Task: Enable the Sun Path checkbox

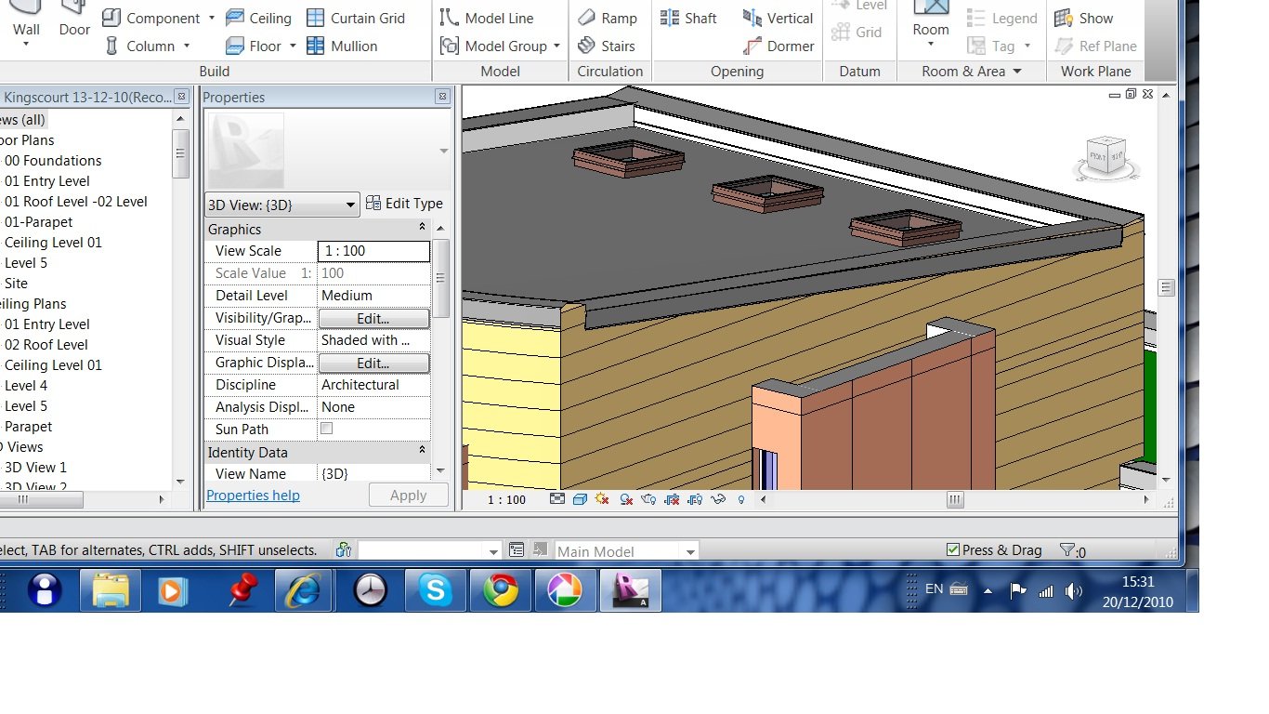Action: pos(326,429)
